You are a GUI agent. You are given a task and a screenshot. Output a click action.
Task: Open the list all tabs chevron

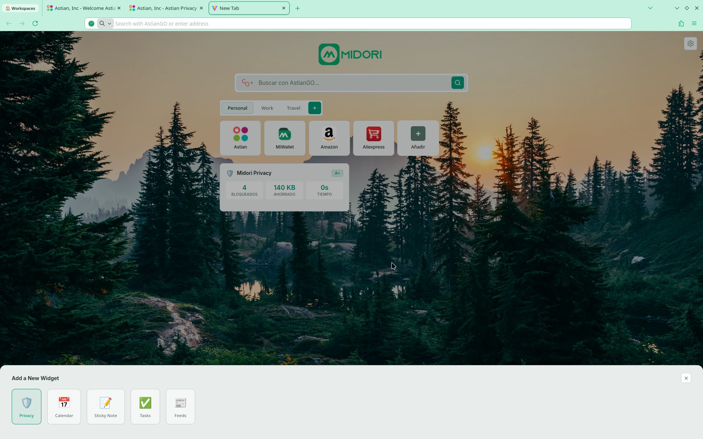pyautogui.click(x=650, y=8)
